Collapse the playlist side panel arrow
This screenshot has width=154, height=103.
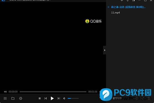(x=105, y=50)
